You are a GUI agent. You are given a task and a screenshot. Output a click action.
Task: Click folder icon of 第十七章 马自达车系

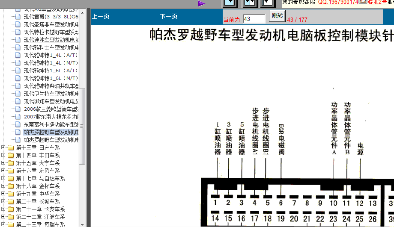pos(11,178)
